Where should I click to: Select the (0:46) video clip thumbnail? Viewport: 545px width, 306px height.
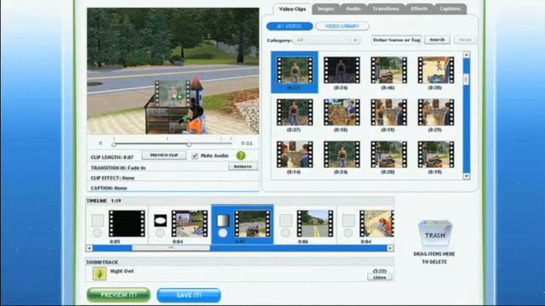point(388,70)
